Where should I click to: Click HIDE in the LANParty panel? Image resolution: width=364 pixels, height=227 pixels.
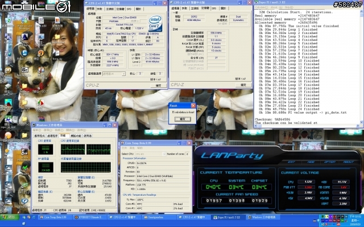[311, 162]
